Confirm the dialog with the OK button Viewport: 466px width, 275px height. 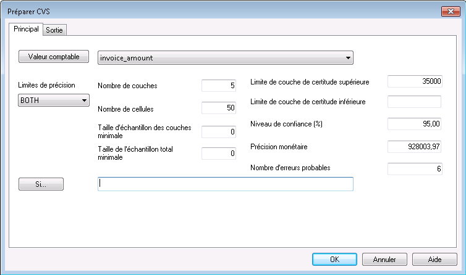[x=334, y=259]
